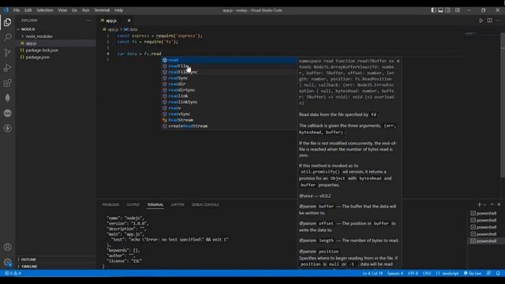Screen dimensions: 505x284
Task: Open Source Control view
Action: pyautogui.click(x=7, y=53)
